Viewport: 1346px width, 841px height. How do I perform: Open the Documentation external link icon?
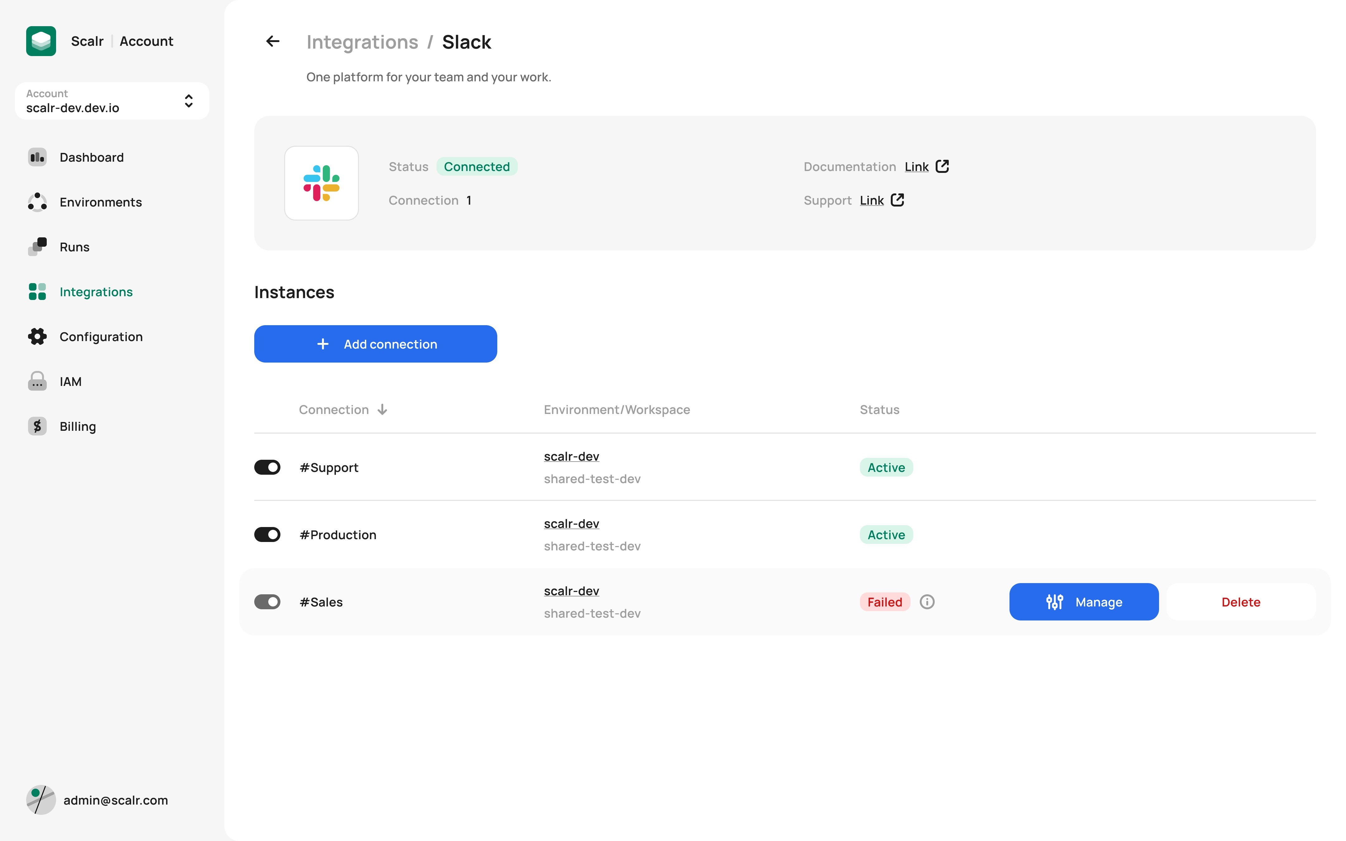tap(942, 166)
